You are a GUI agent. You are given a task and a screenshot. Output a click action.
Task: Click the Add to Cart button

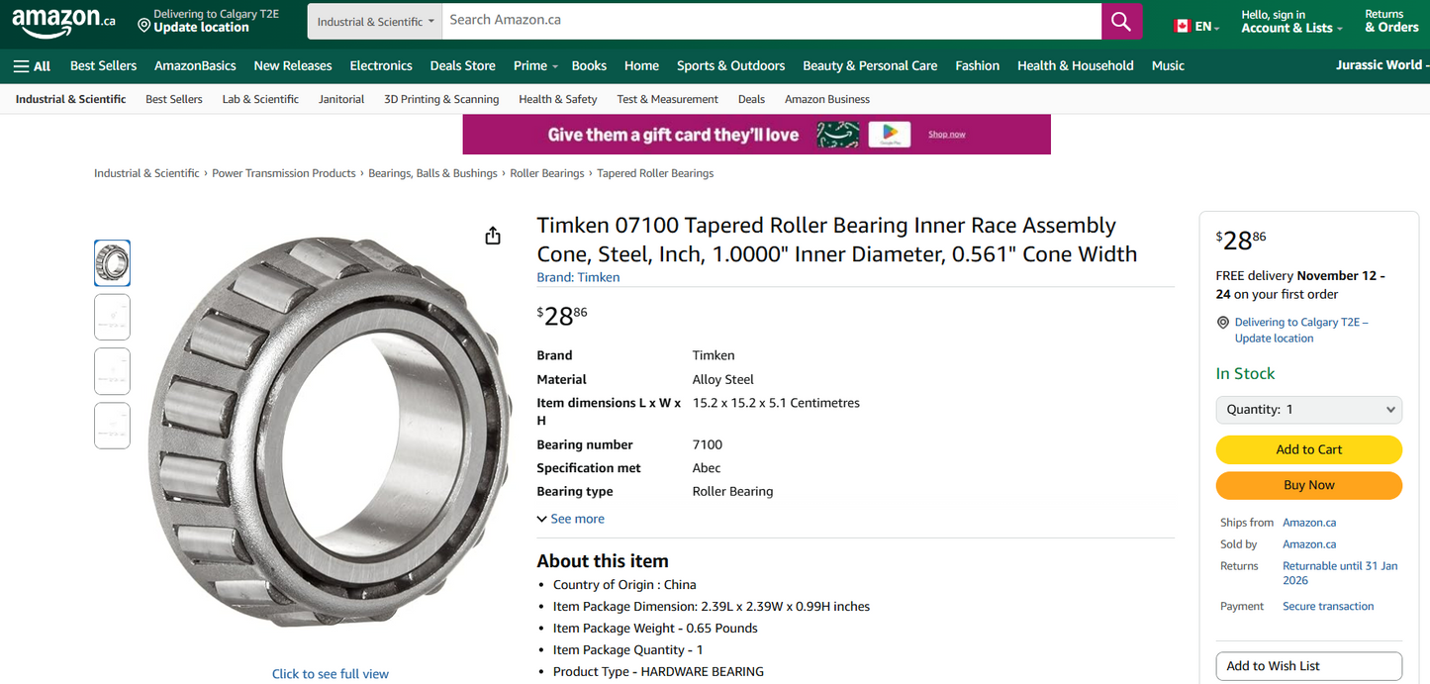pyautogui.click(x=1308, y=449)
